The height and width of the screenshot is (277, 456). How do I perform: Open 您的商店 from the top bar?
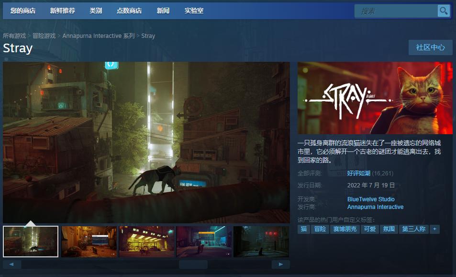click(x=22, y=10)
